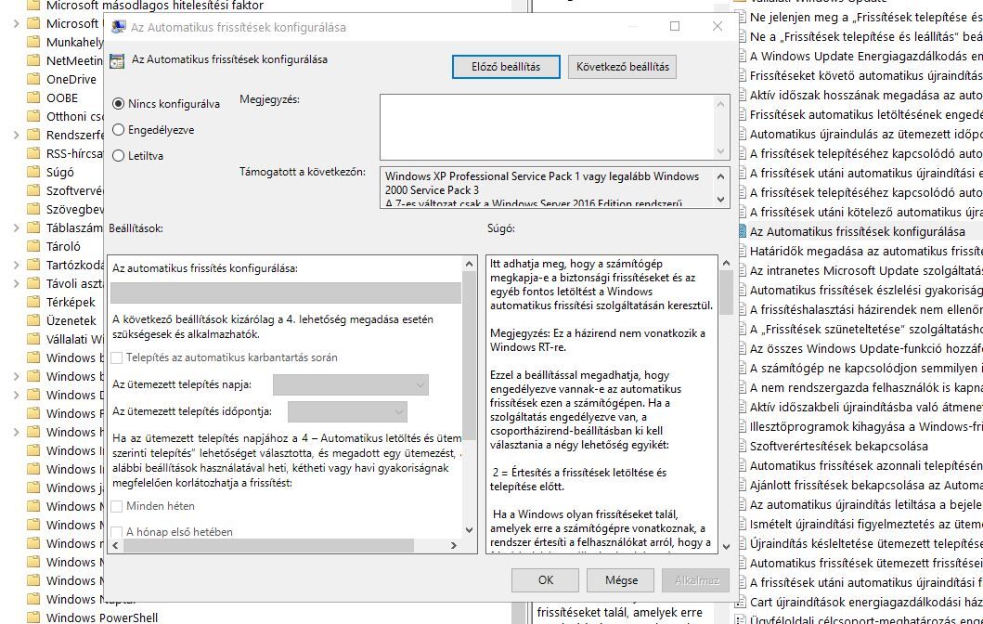Select the NetMeeting folder icon
983x624 pixels.
(x=33, y=61)
